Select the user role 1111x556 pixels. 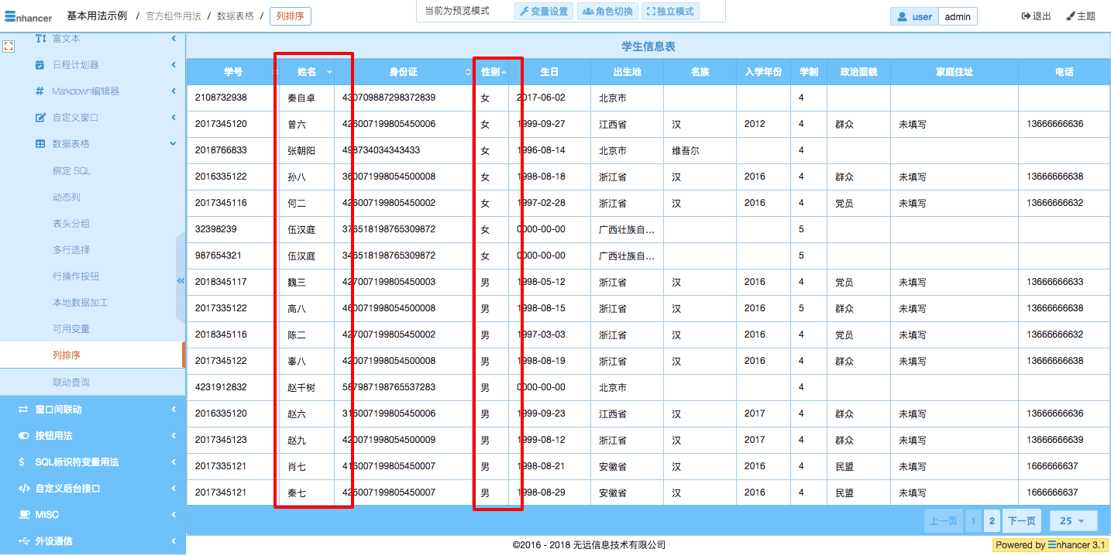click(x=914, y=17)
